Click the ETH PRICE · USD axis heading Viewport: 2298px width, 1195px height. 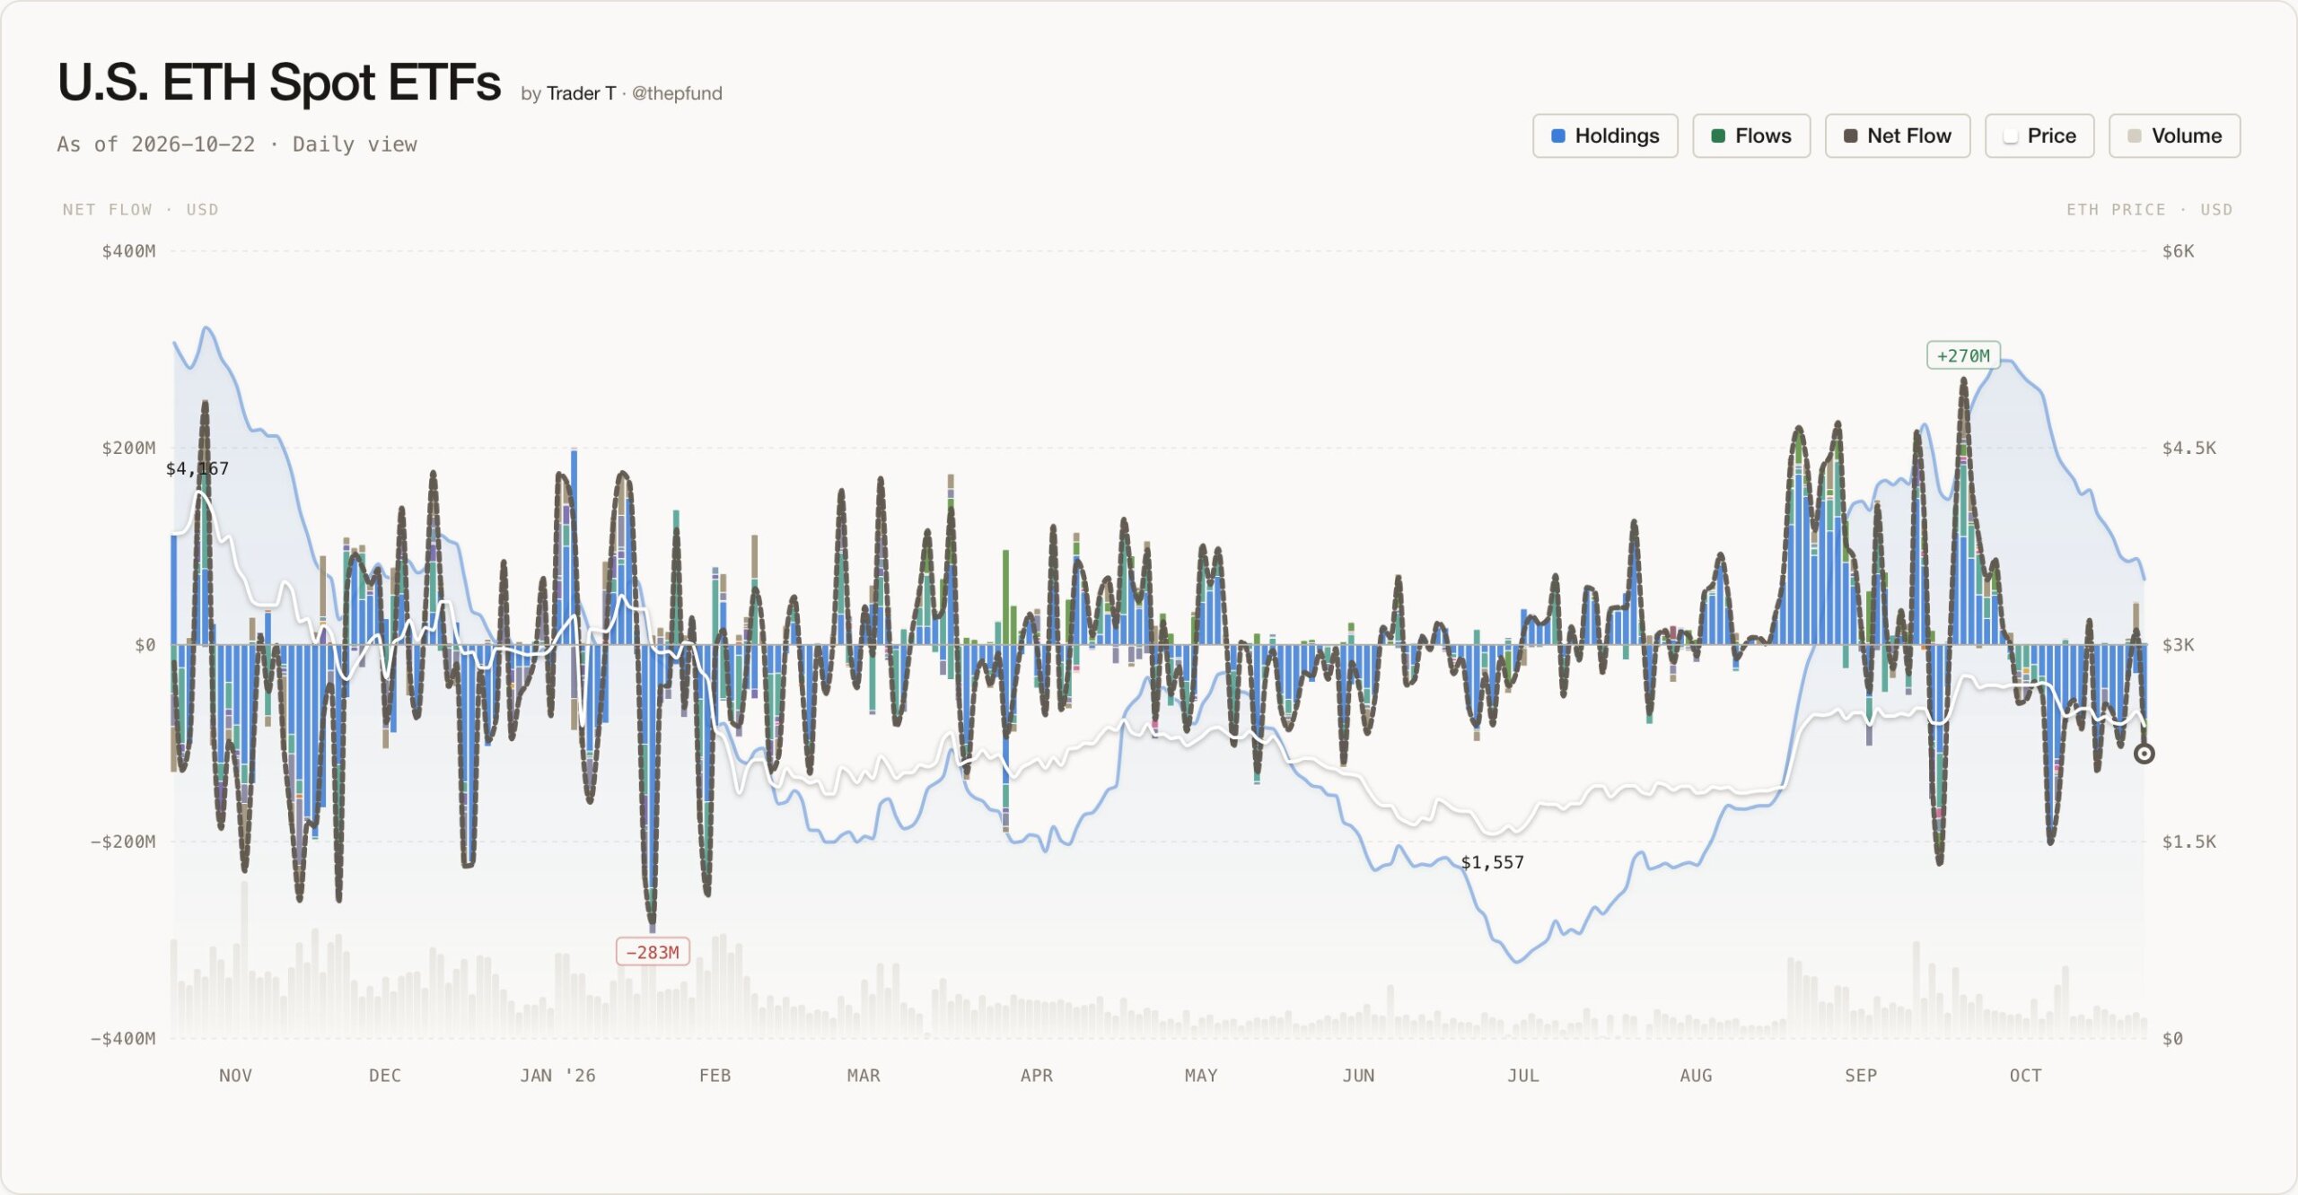coord(2149,209)
